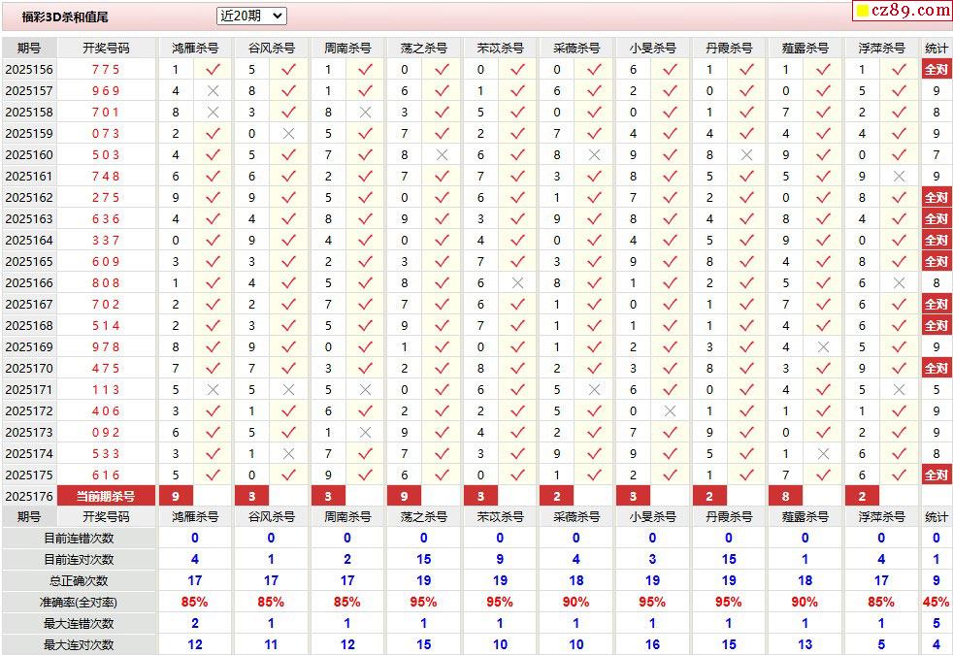Image resolution: width=953 pixels, height=655 pixels.
Task: Click the X mark in row 2025172 小旻杀号 column
Action: pyautogui.click(x=670, y=411)
